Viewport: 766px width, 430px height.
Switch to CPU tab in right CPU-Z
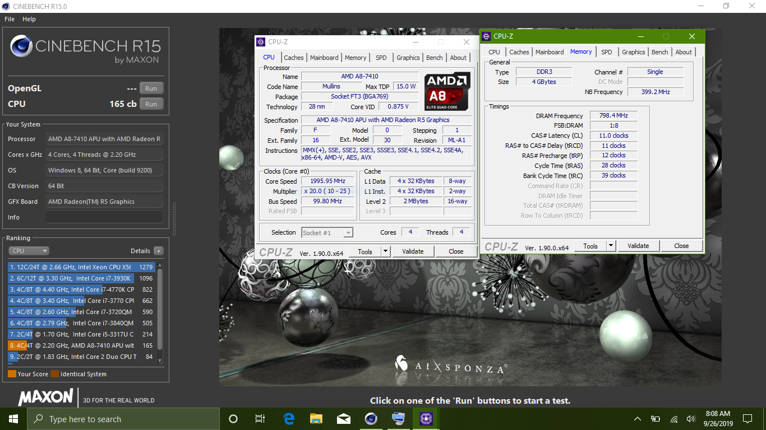494,52
